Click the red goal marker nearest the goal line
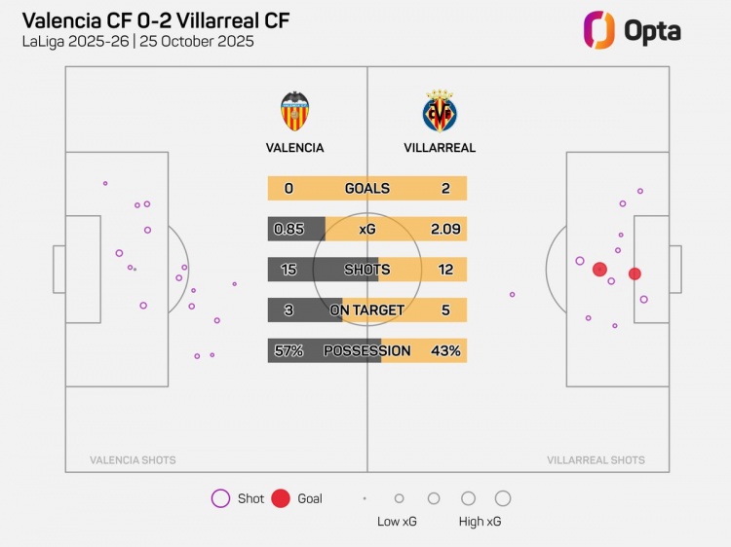The height and width of the screenshot is (547, 731). pos(635,273)
